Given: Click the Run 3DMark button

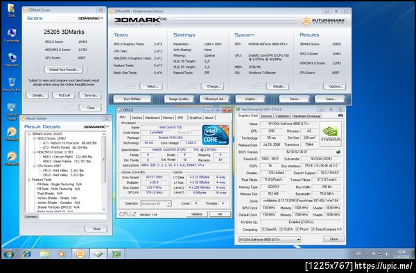Looking at the screenshot, I should coord(132,99).
